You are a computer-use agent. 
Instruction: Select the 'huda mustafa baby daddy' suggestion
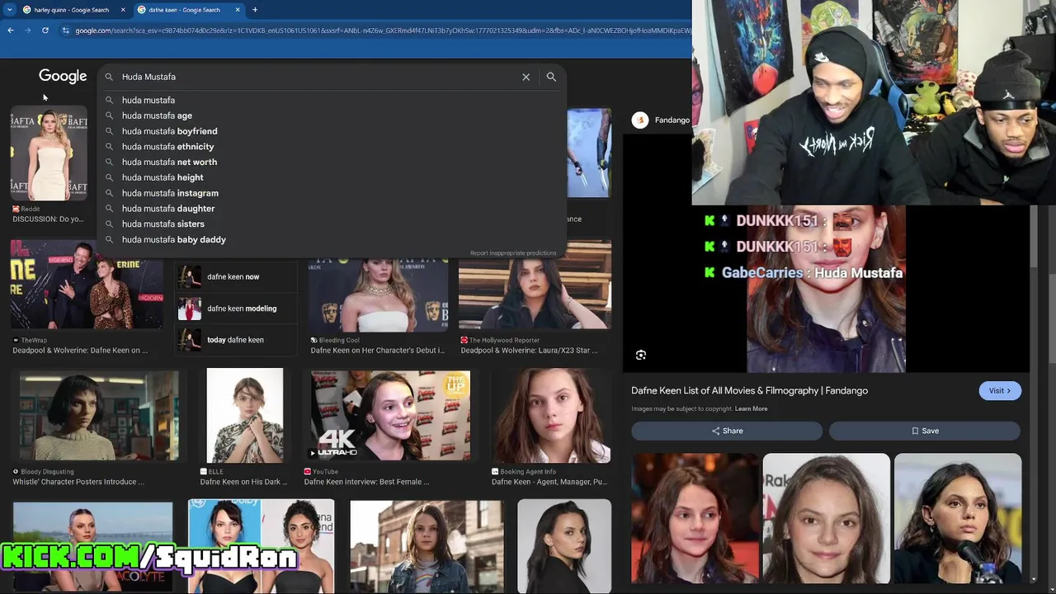pyautogui.click(x=332, y=239)
